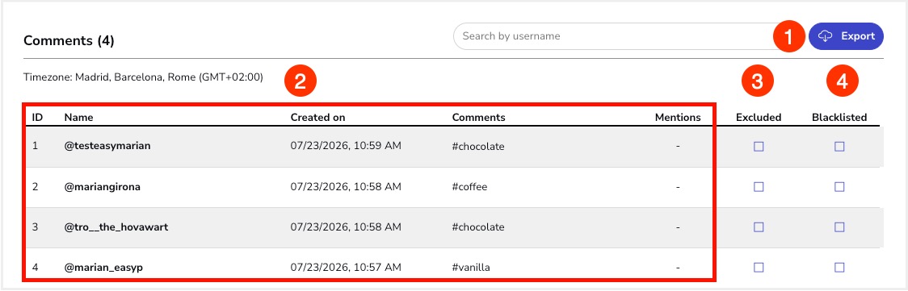Image resolution: width=908 pixels, height=291 pixels.
Task: Click the red annotation marker 2
Action: [x=300, y=82]
